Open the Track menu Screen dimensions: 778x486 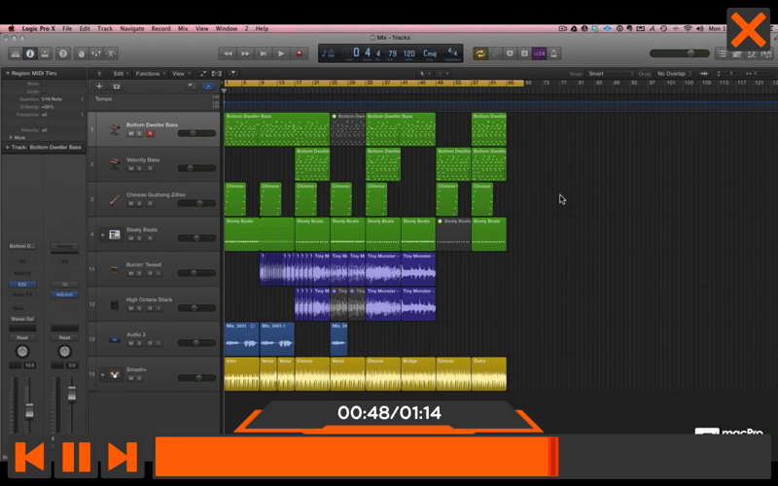pos(105,29)
